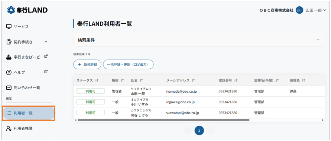Click the 課長 job title cell
This screenshot has width=331, height=141.
click(x=293, y=91)
